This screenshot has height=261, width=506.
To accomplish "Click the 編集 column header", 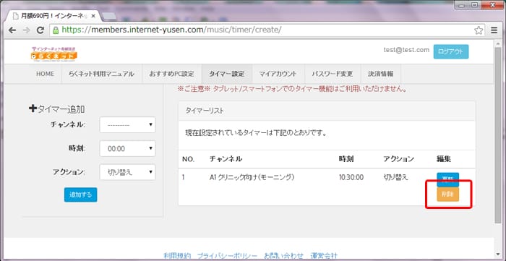I will click(444, 159).
